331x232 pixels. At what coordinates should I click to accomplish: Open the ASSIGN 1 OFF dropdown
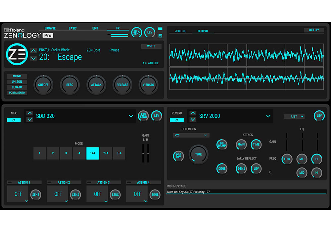18,194
